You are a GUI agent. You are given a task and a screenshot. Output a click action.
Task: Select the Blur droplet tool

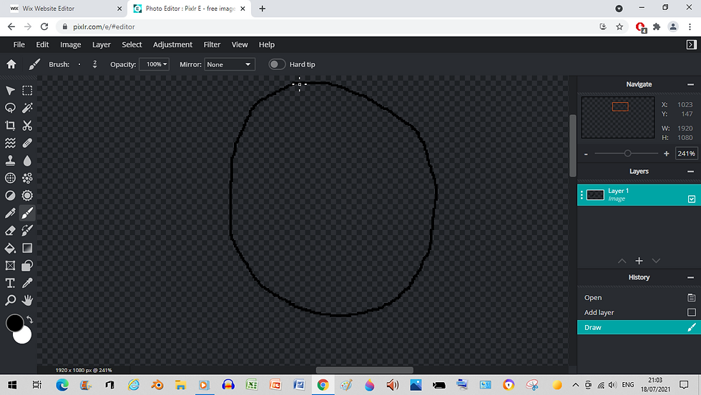click(27, 161)
